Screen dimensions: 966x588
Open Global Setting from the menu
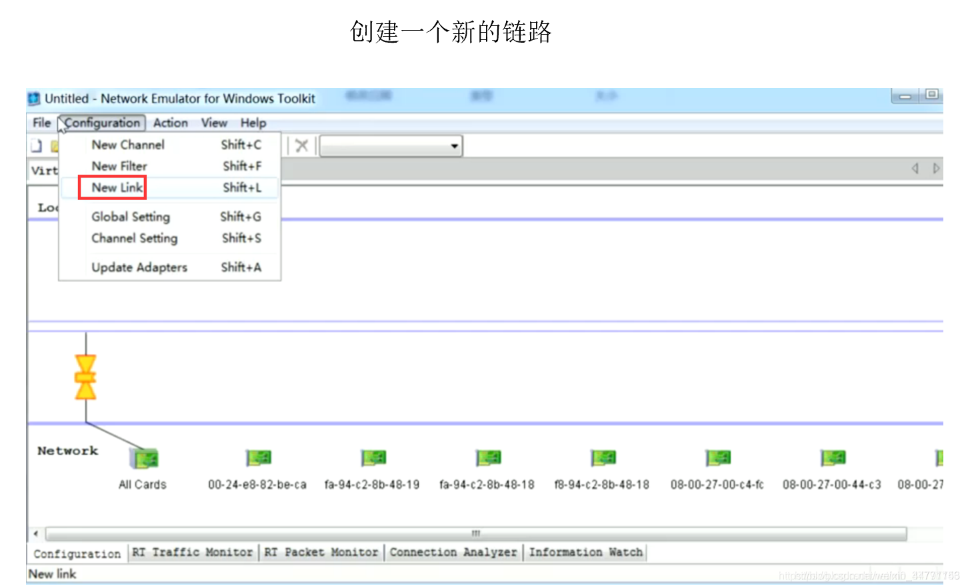pos(170,217)
